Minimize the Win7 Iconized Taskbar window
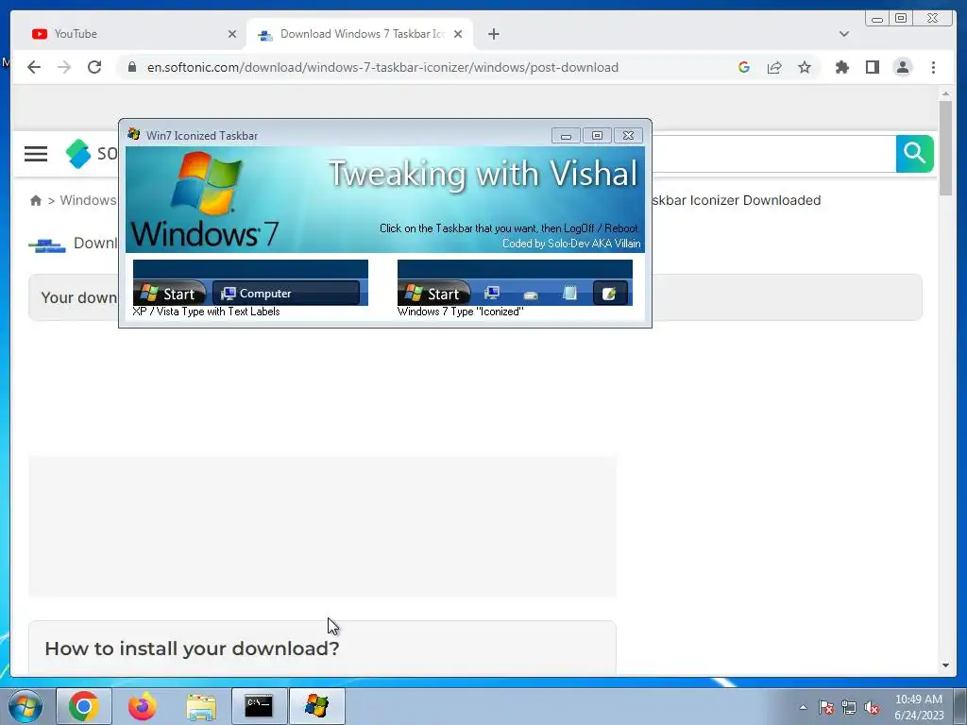 point(566,136)
